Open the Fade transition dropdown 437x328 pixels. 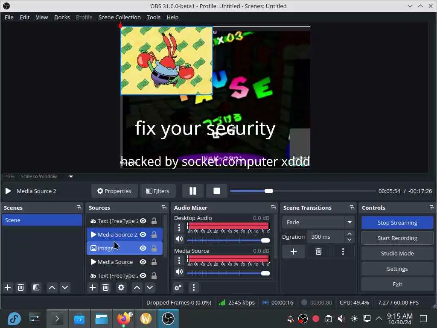coord(318,222)
